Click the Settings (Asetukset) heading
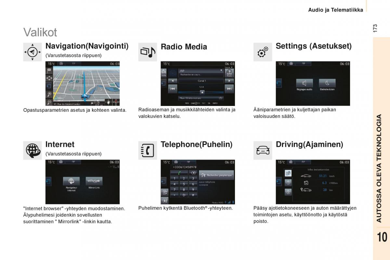 (314, 46)
